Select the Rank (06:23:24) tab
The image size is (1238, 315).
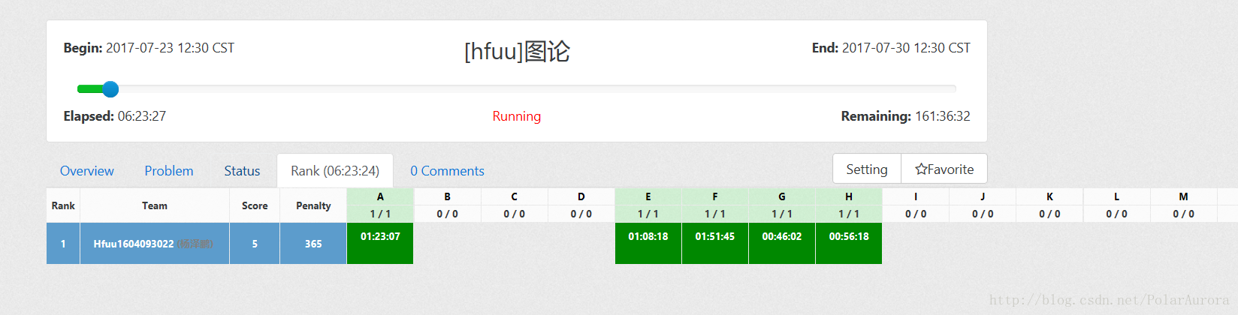[x=335, y=171]
